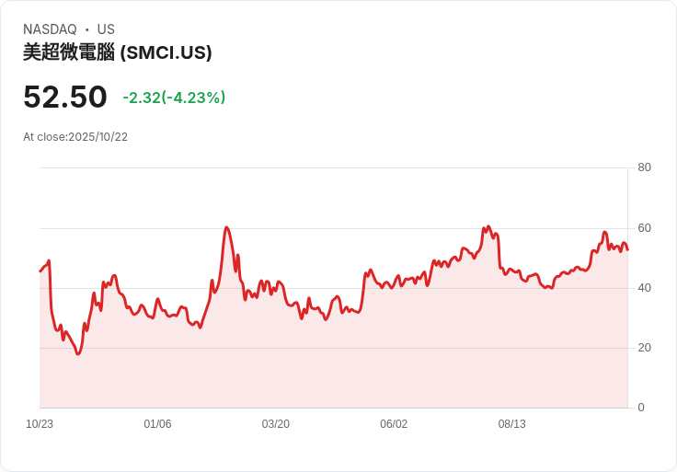Click the latest endpoint of the price line
Image resolution: width=677 pixels, height=472 pixels.
(627, 249)
